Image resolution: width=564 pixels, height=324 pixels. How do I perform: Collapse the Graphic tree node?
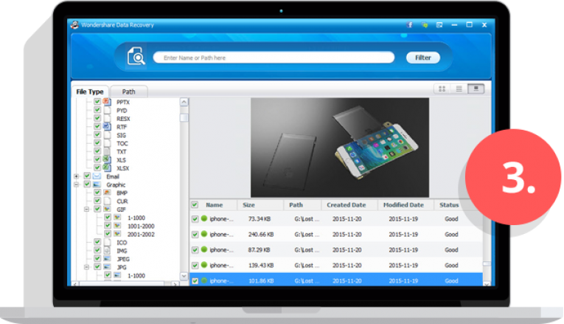(76, 185)
